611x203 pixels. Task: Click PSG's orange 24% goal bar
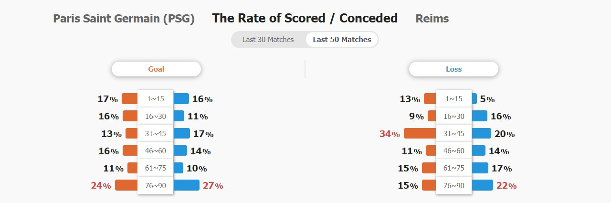click(126, 185)
